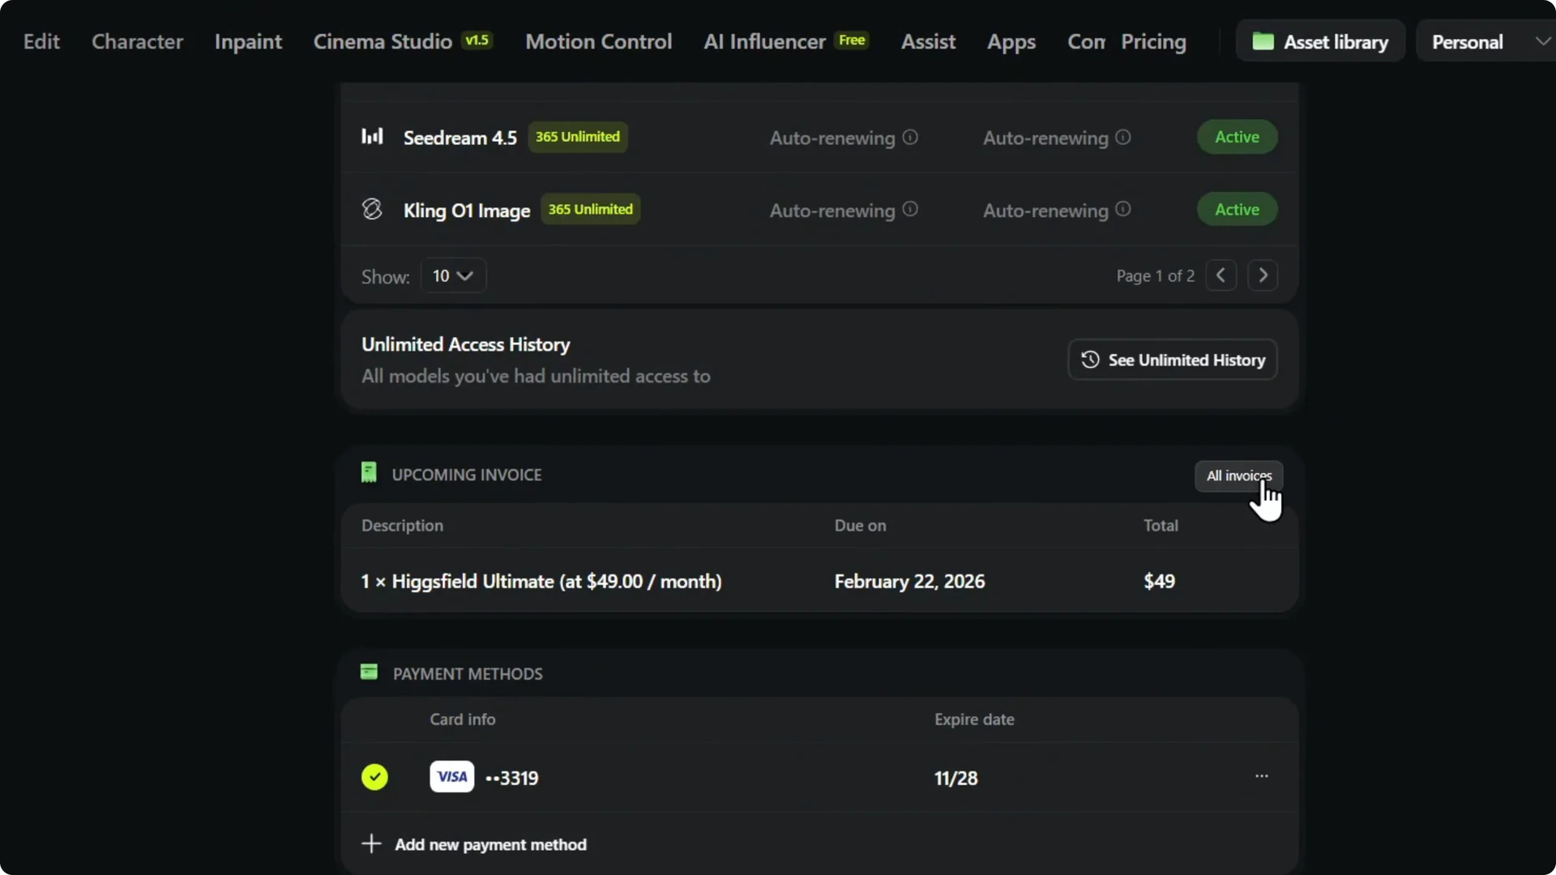Click the info icon beside Kling auto-renewing
This screenshot has width=1556, height=875.
[x=910, y=209]
